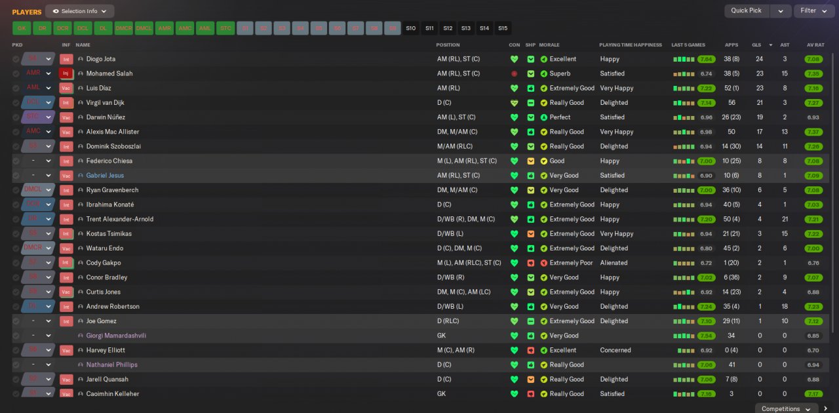Viewport: 839px width, 413px height.
Task: Open the Competitions dropdown
Action: coord(785,408)
